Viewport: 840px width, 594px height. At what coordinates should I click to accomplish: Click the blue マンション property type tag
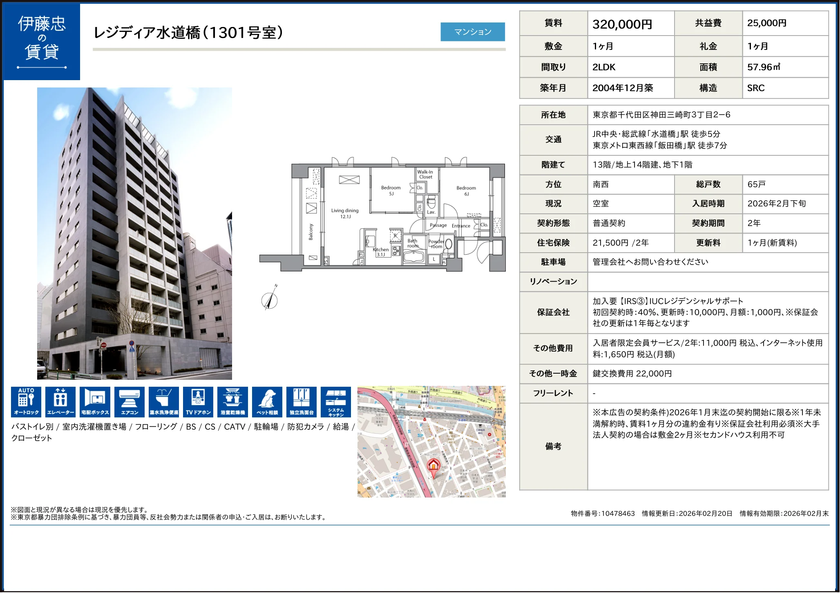(x=473, y=31)
